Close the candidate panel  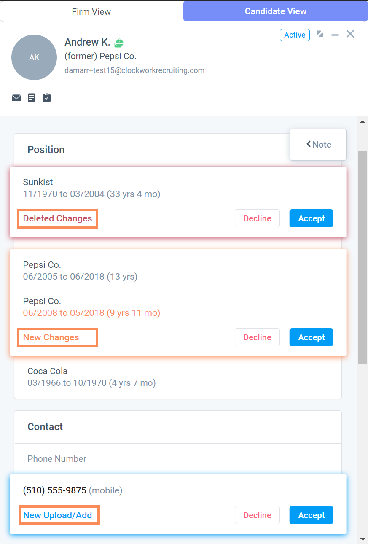[x=350, y=34]
